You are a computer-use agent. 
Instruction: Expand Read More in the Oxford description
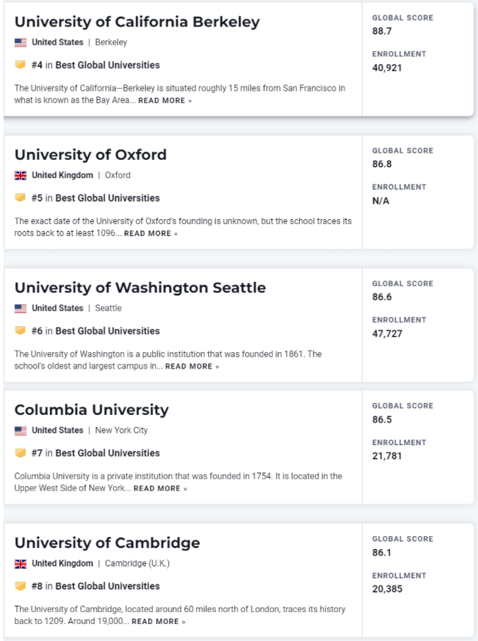coord(151,234)
